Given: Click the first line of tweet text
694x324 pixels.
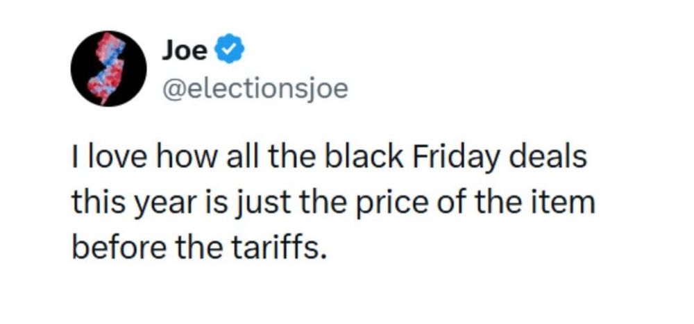Looking at the screenshot, I should tap(329, 157).
